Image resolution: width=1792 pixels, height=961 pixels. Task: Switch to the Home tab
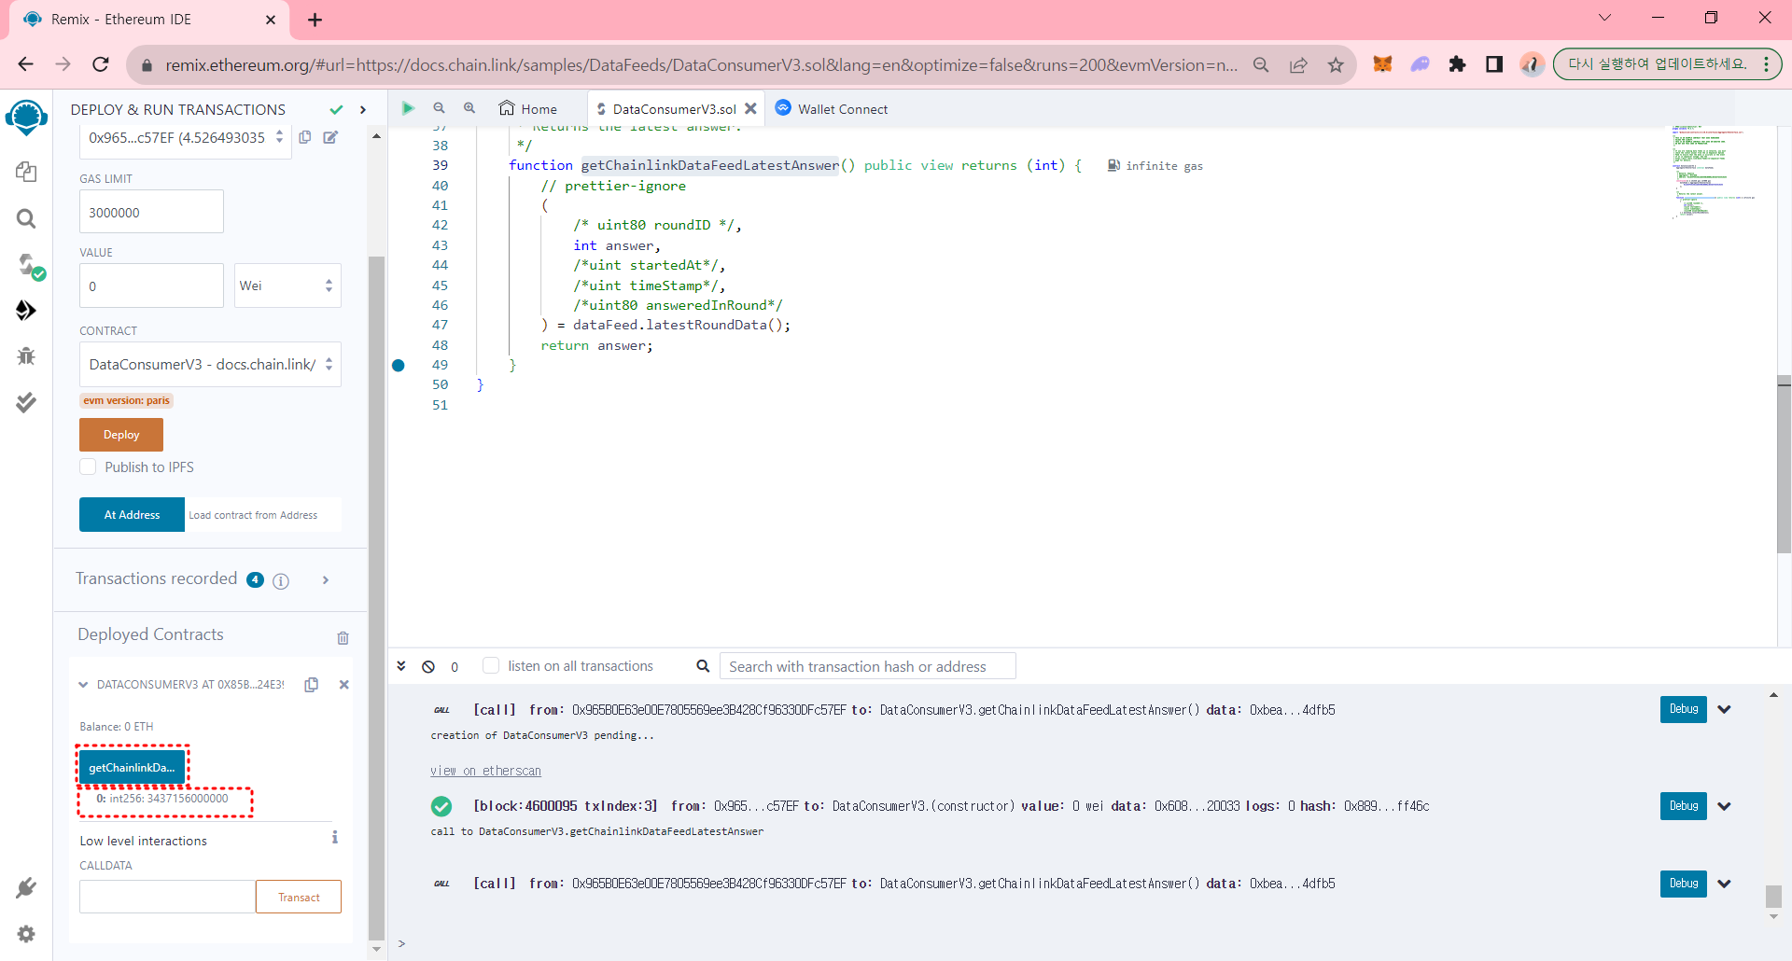(x=528, y=108)
